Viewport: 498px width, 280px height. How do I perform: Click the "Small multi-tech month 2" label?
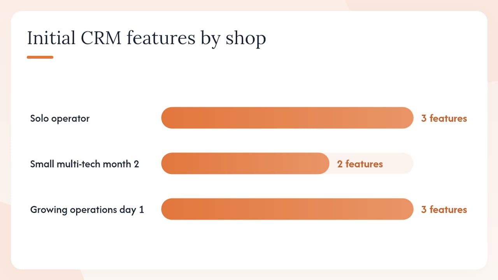(84, 164)
